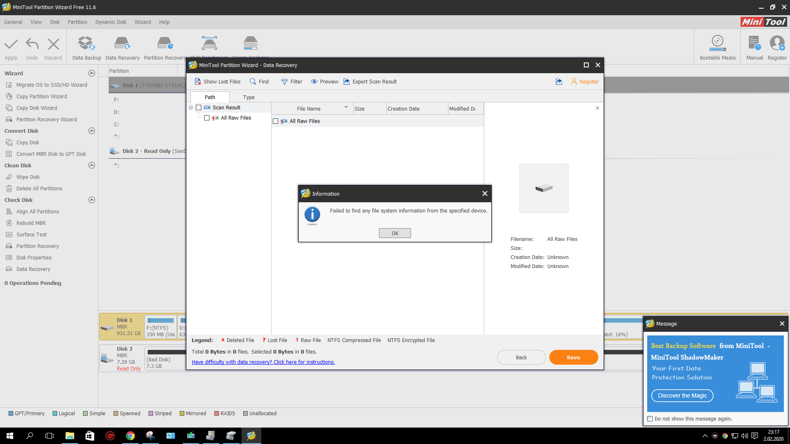790x444 pixels.
Task: Open data recovery difficulty instructions link
Action: click(263, 362)
